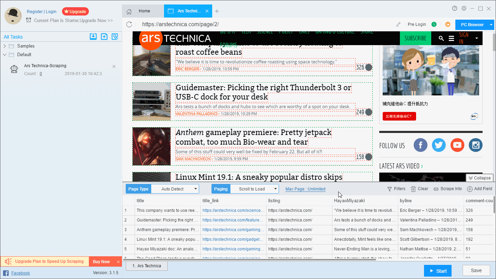Click the Clear button with trash icon

(420, 189)
